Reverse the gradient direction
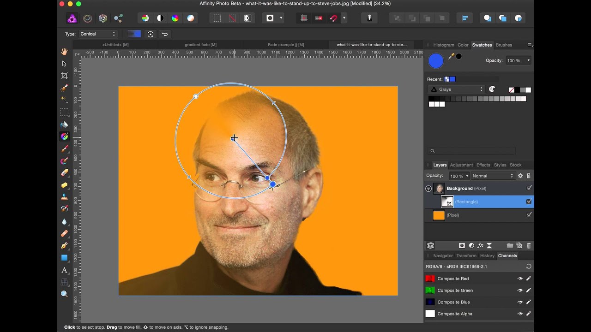591x332 pixels. click(x=165, y=34)
